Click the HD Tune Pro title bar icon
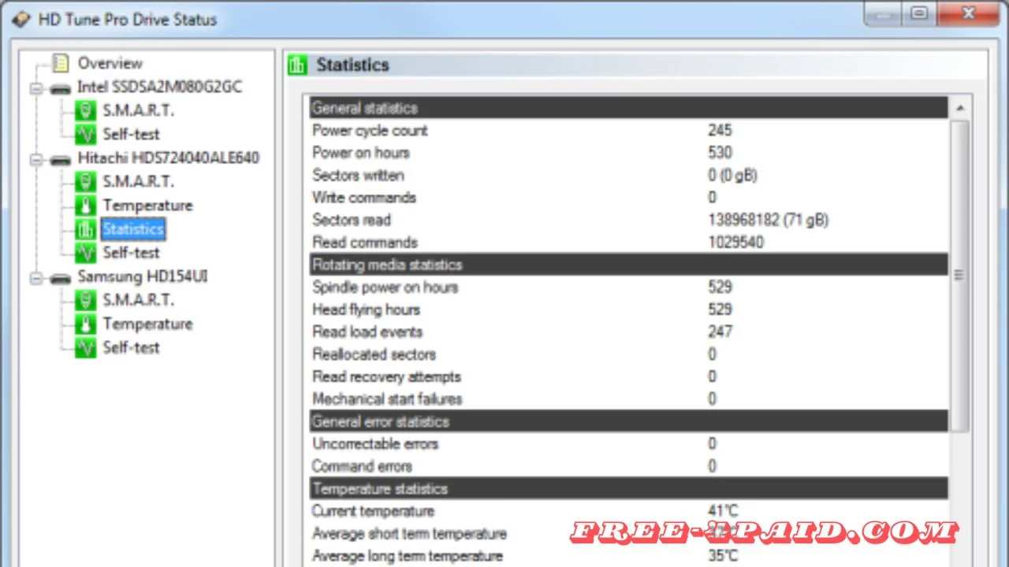The height and width of the screenshot is (567, 1009). (x=21, y=18)
